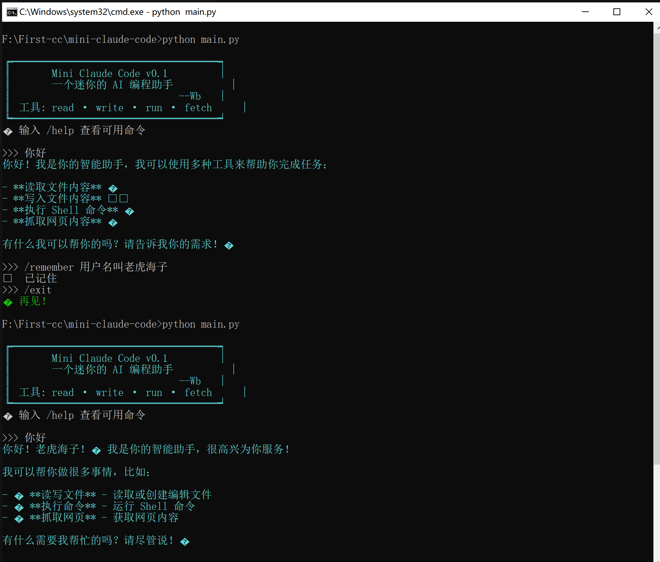The image size is (660, 562).
Task: Minimize the cmd.exe console window
Action: pos(585,12)
